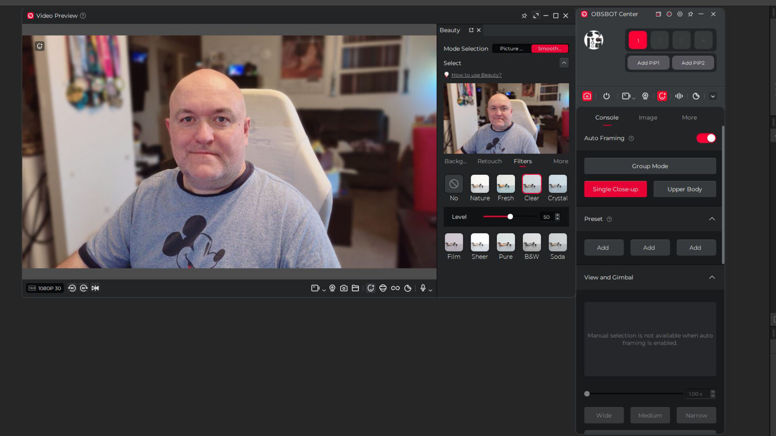
Task: Select device slot 2
Action: pyautogui.click(x=660, y=40)
